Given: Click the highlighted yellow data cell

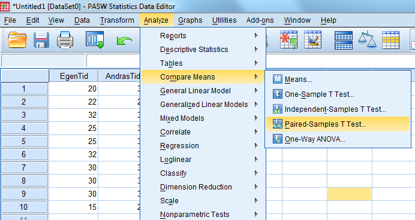Looking at the screenshot, I should point(350,194).
